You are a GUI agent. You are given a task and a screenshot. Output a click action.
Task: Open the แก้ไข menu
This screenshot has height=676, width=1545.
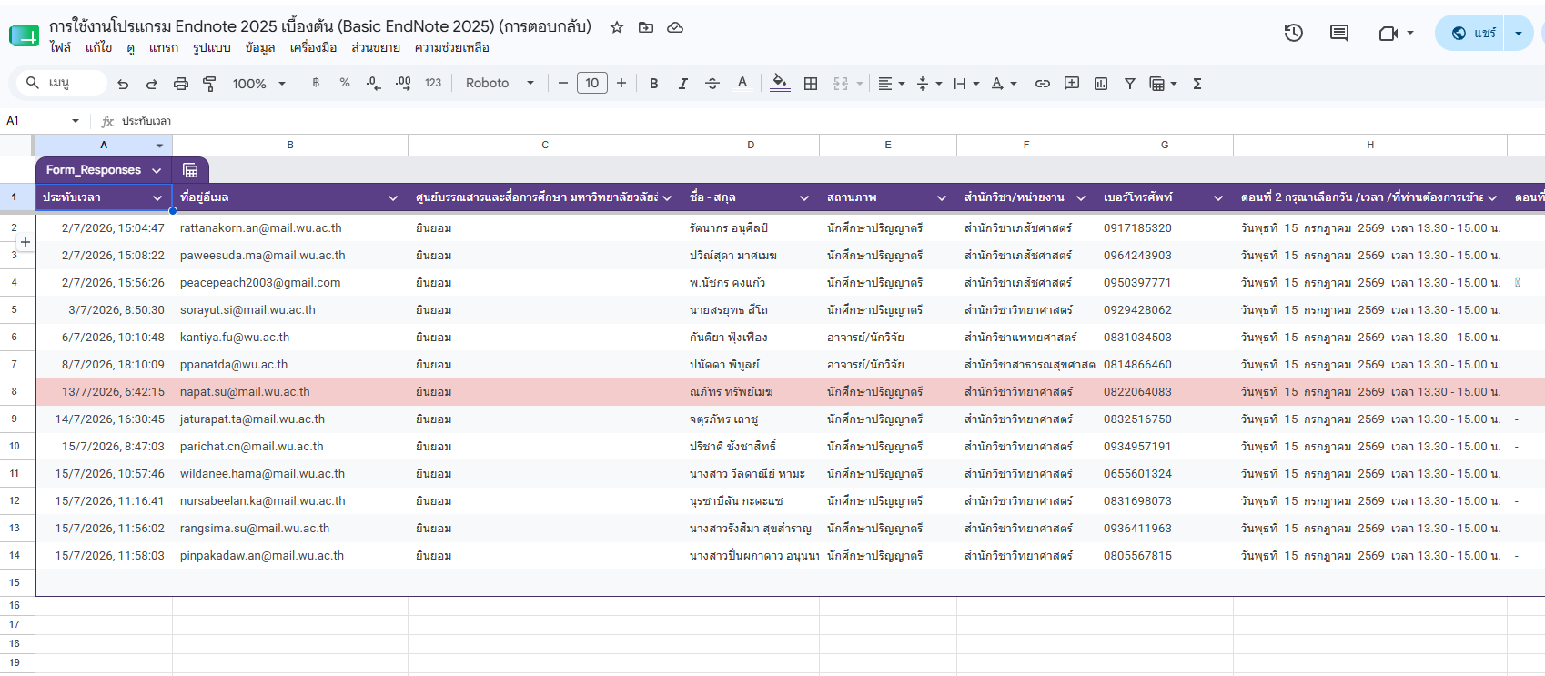pyautogui.click(x=99, y=48)
